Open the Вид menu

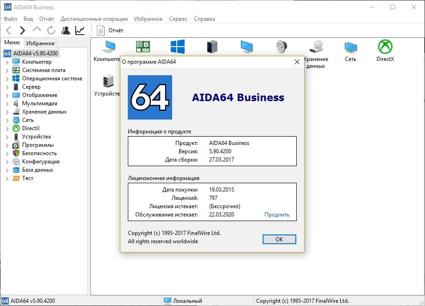28,19
